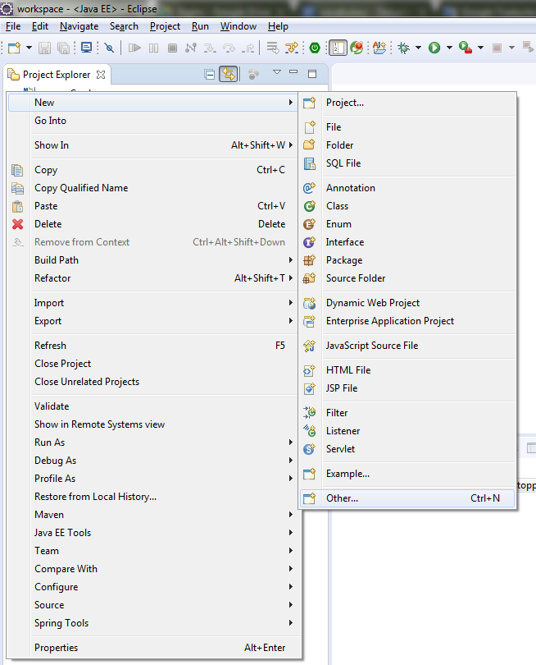Collapse All in Project Explorer
This screenshot has height=665, width=536.
209,75
